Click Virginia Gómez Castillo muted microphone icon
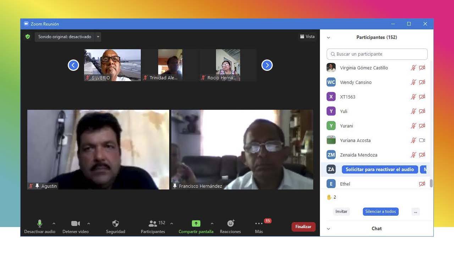Viewport: 454px width, 255px height. coord(413,68)
